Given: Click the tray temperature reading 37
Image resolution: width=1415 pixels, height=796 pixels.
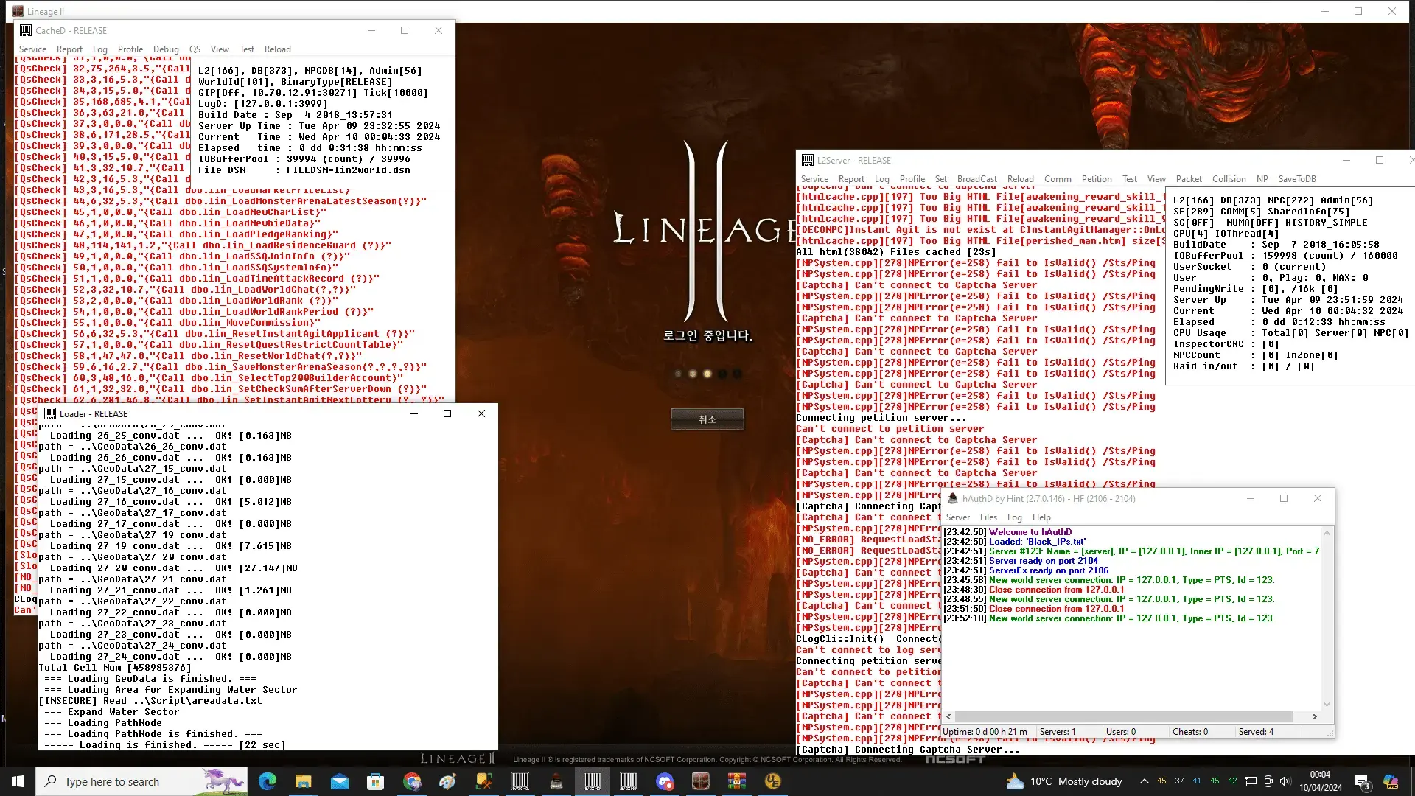Looking at the screenshot, I should [x=1180, y=781].
